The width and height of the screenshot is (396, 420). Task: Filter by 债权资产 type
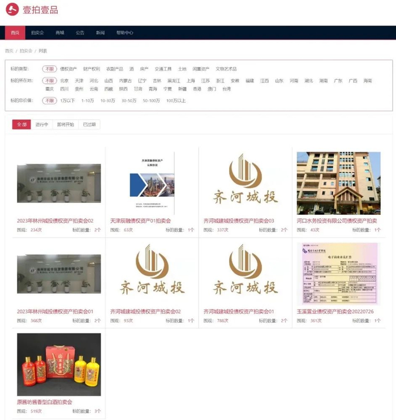pyautogui.click(x=68, y=69)
